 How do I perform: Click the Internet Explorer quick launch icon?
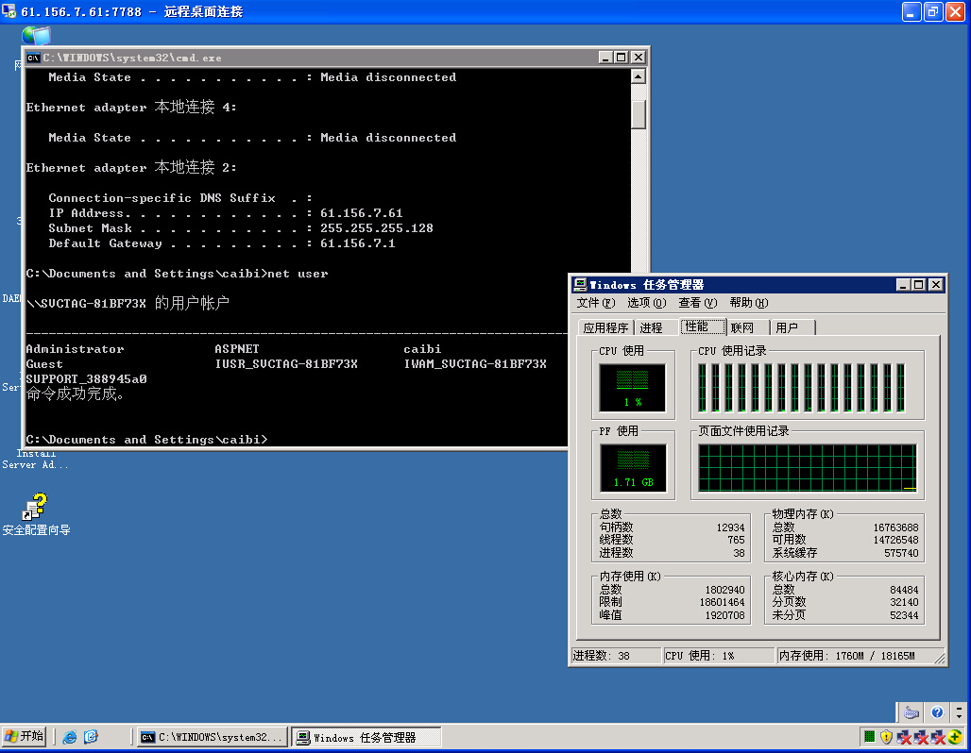[69, 737]
